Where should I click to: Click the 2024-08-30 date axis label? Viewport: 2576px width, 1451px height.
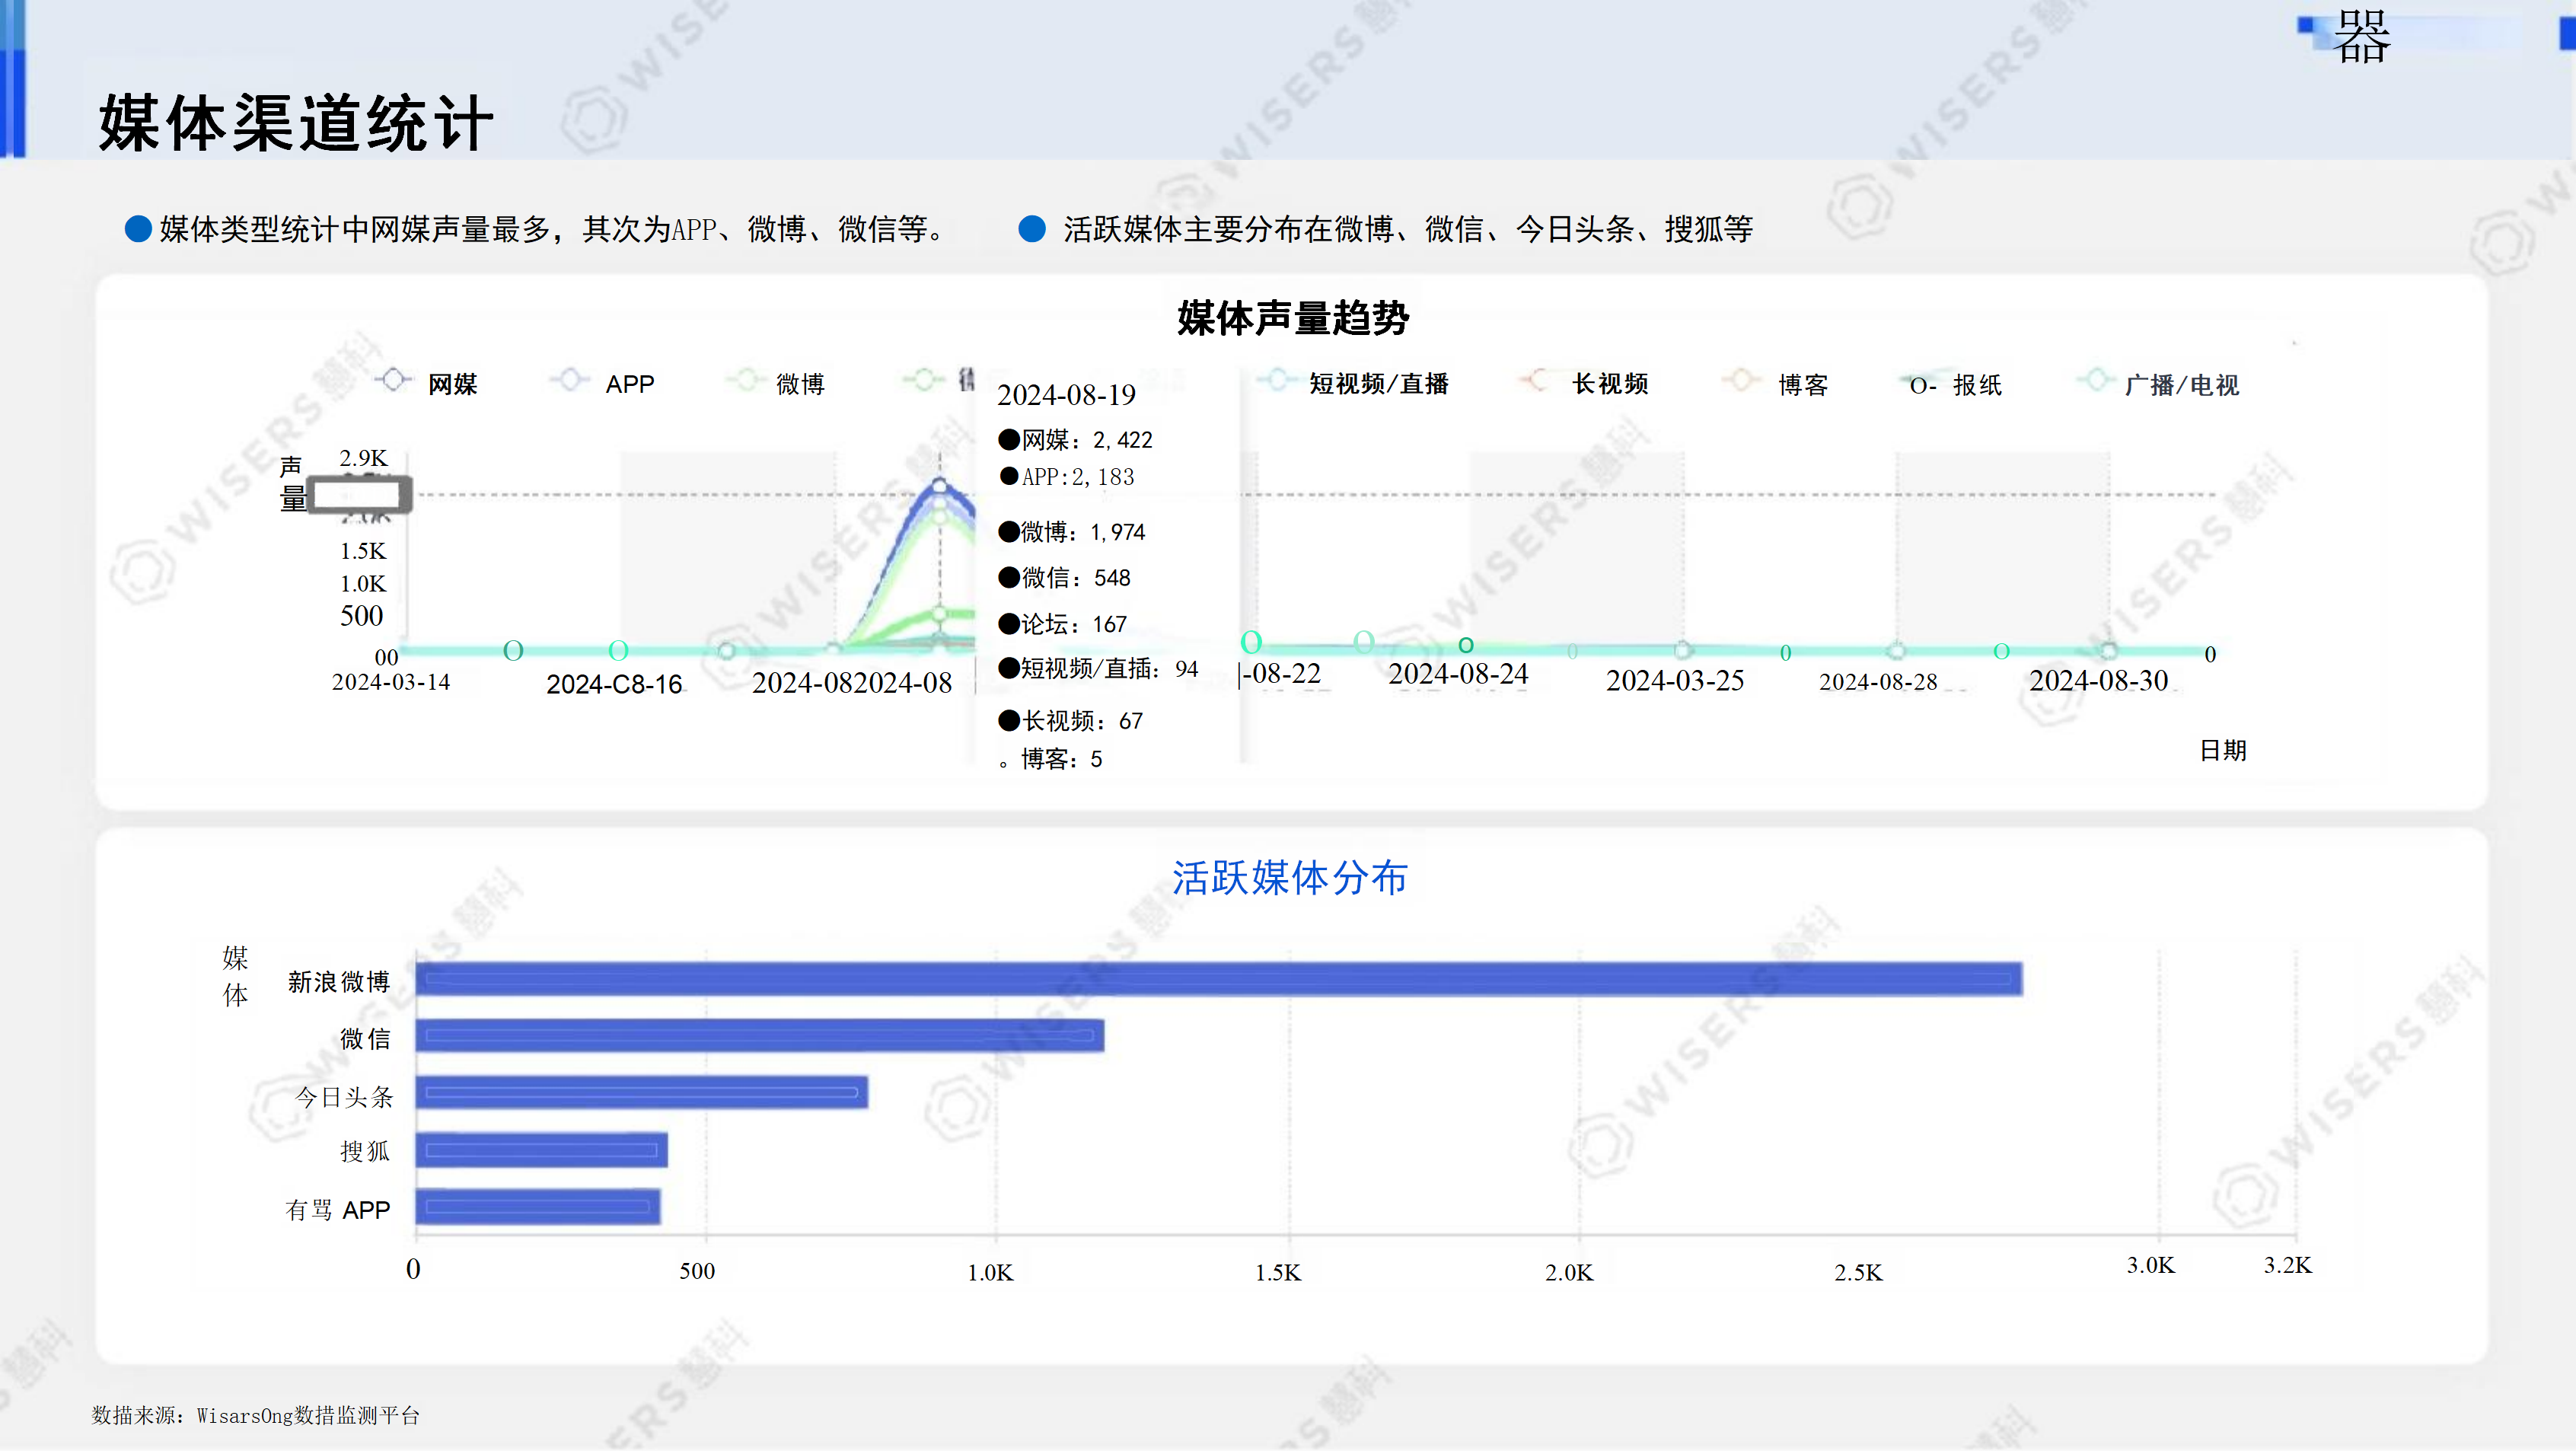[2098, 681]
